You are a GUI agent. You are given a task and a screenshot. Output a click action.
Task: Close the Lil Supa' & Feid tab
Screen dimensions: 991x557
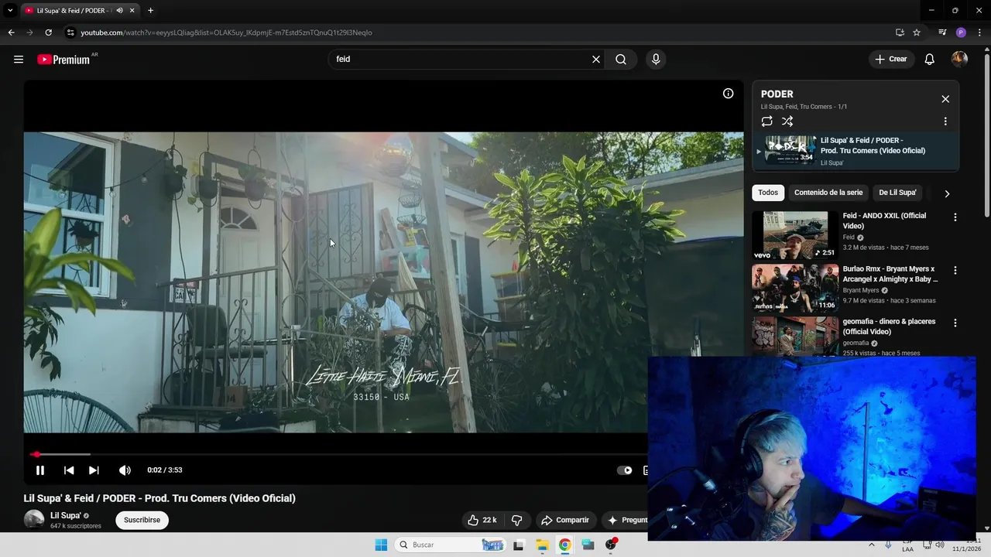point(132,11)
